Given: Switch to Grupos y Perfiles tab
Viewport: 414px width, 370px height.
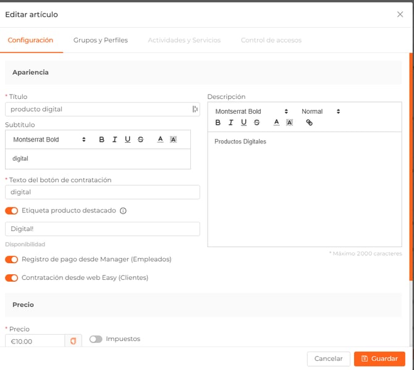Looking at the screenshot, I should coord(101,40).
